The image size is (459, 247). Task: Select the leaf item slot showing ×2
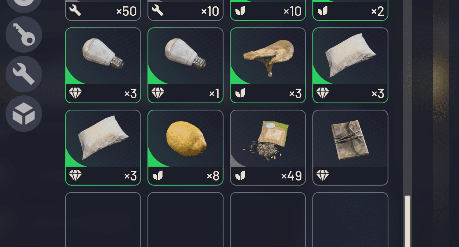point(350,10)
